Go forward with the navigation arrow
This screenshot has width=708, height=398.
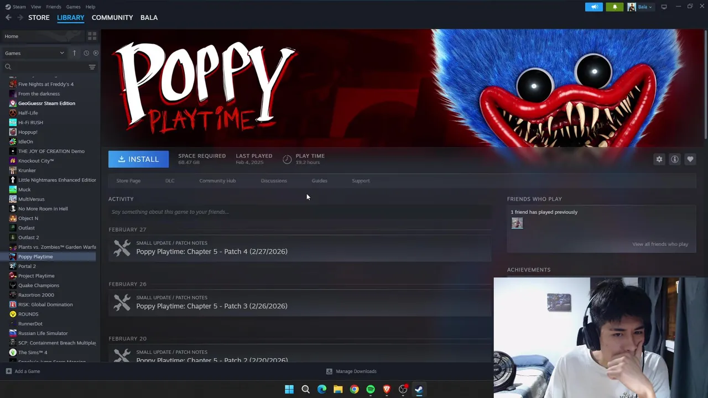(20, 18)
